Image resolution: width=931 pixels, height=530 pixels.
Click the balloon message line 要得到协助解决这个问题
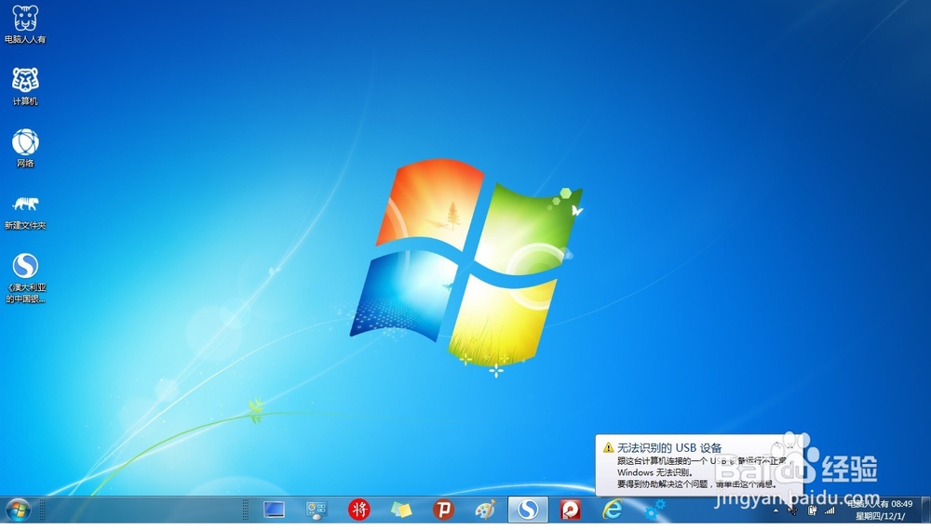[697, 484]
